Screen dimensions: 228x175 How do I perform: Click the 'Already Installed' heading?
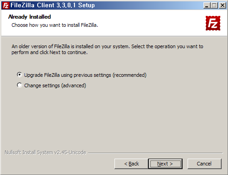30,17
